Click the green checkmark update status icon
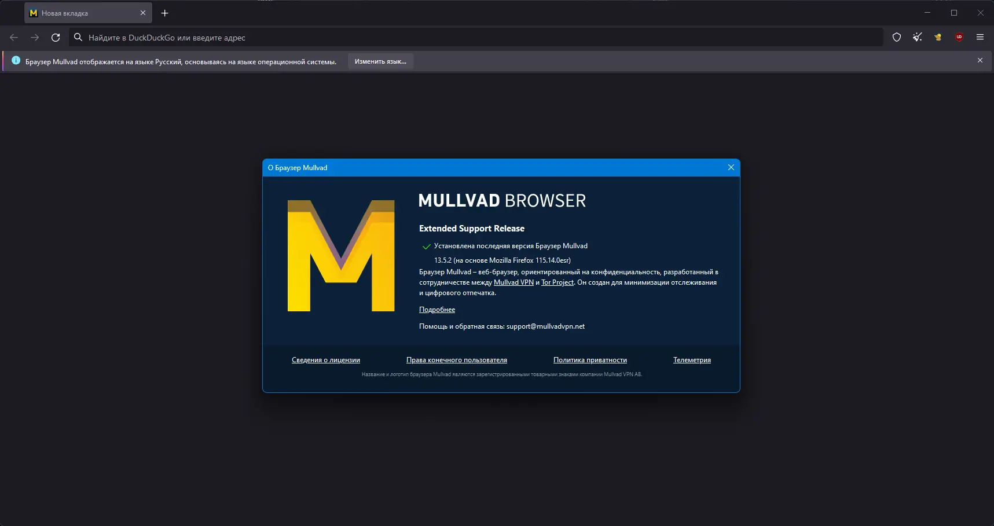 427,247
